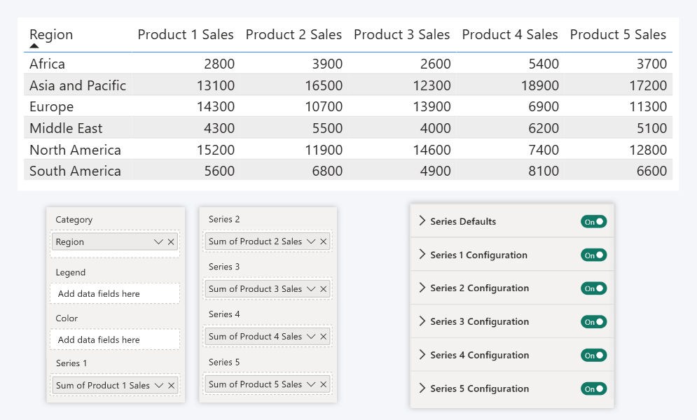Remove Sum of Product 4 Sales field
697x420 pixels.
click(323, 337)
